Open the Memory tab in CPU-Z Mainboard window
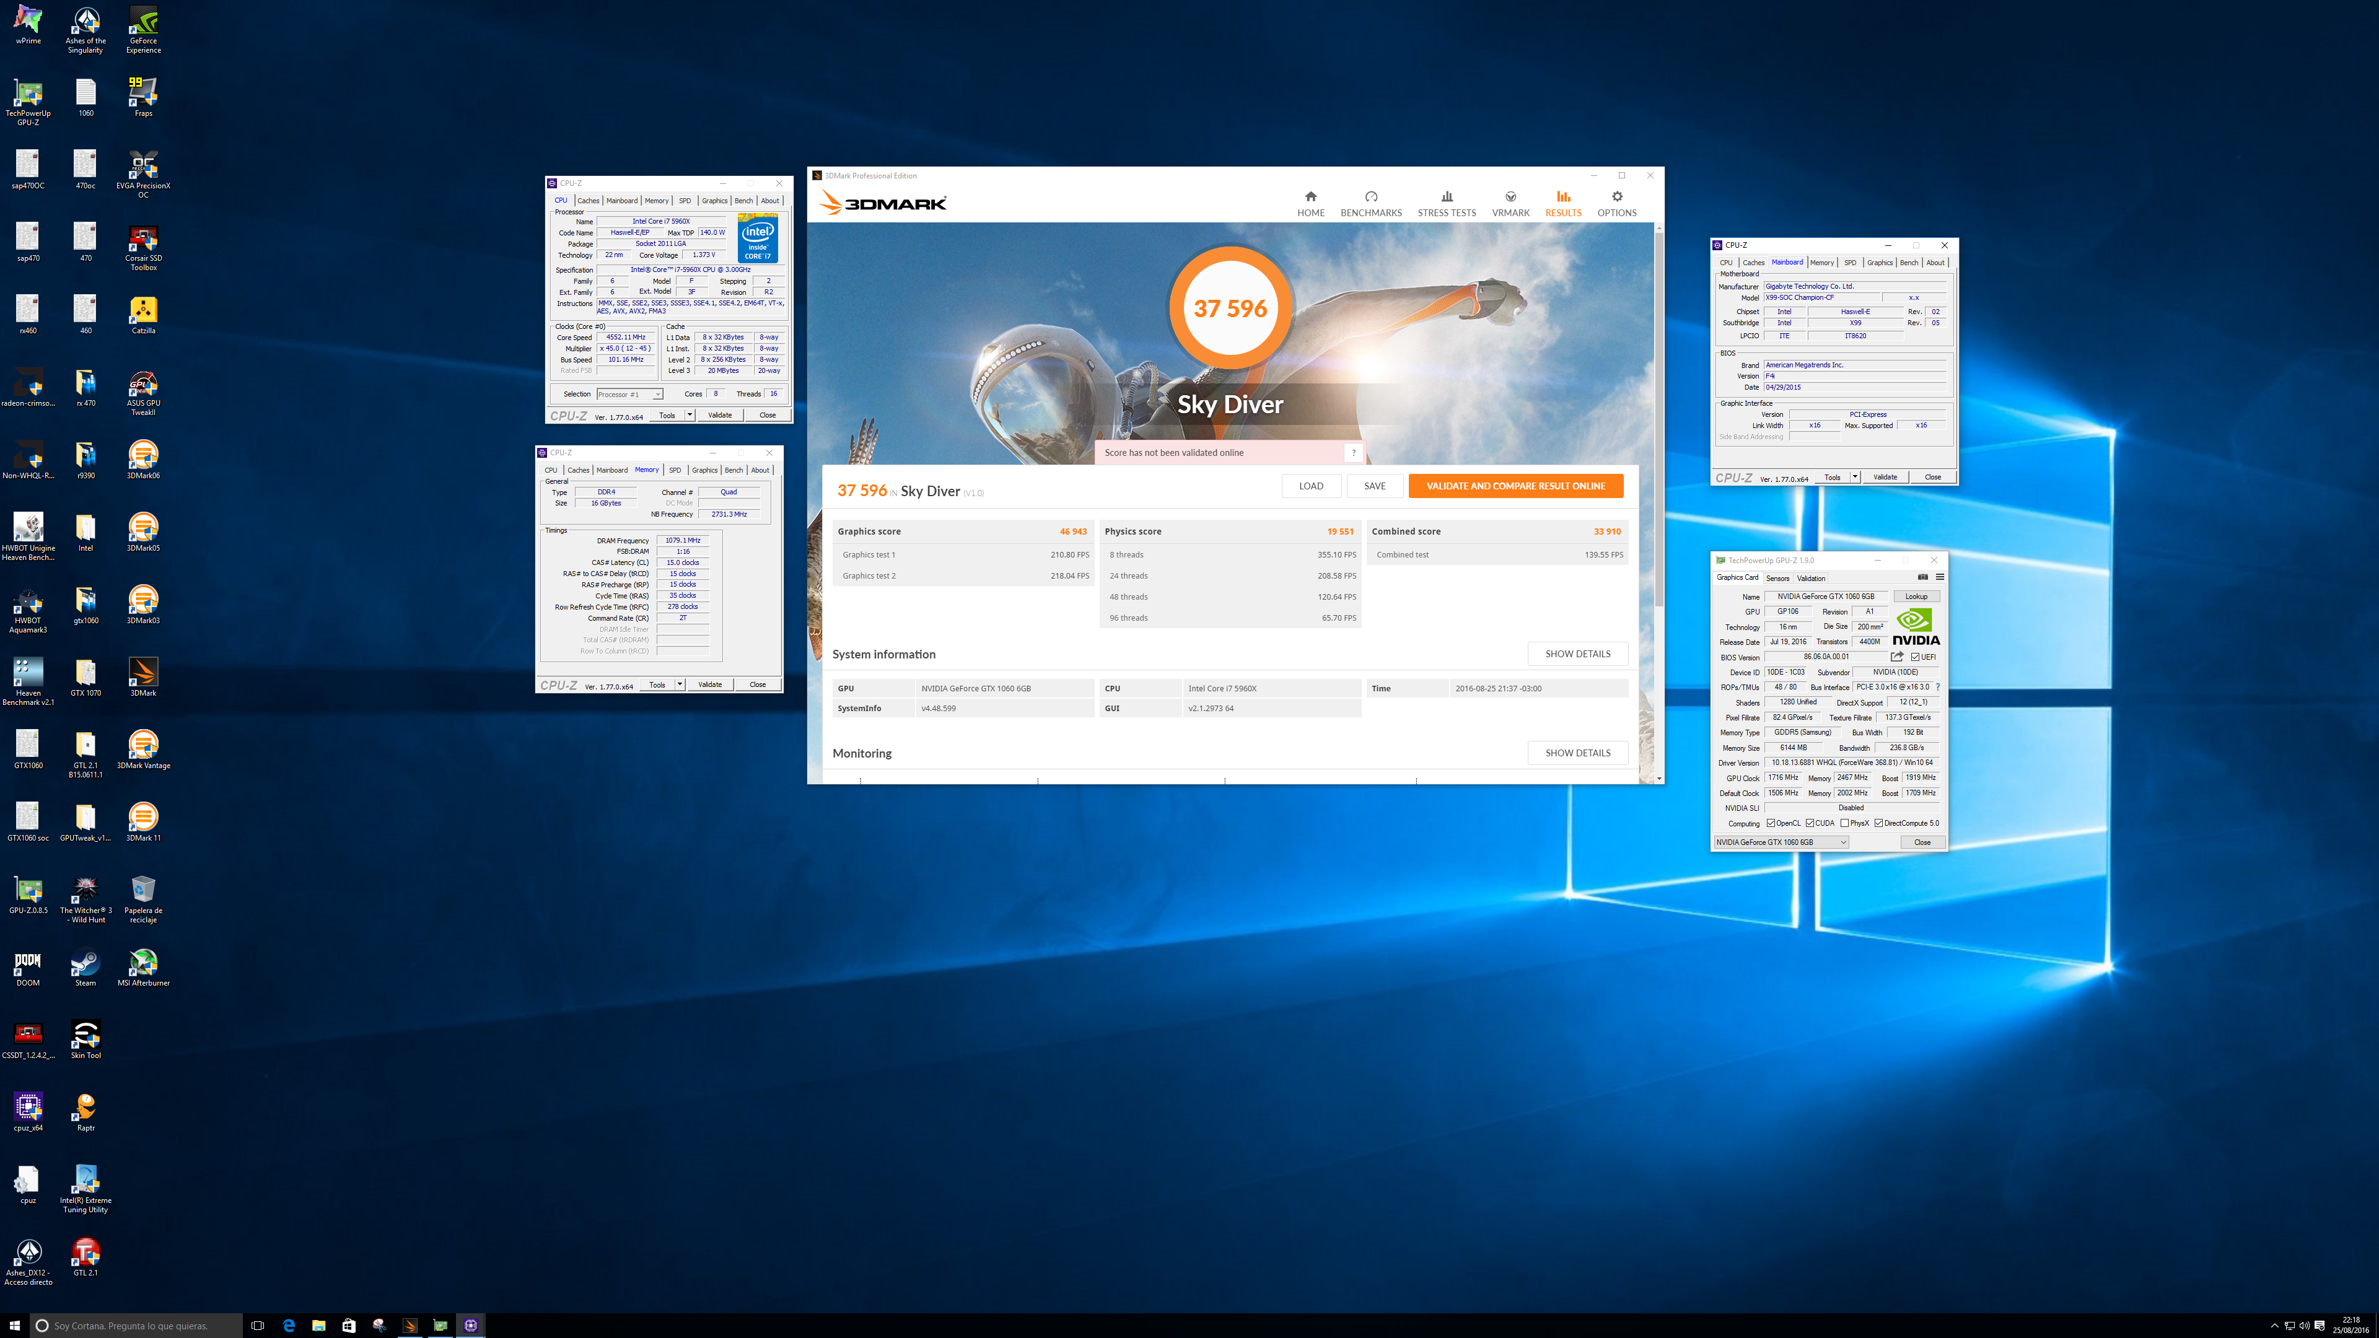 pyautogui.click(x=1821, y=262)
